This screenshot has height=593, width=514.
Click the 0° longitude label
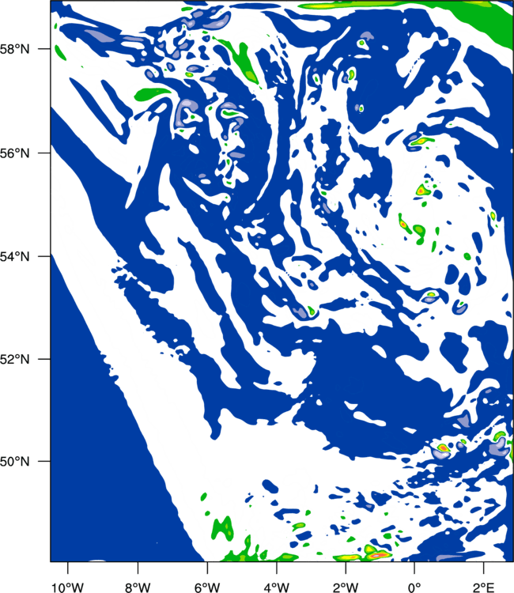point(414,587)
